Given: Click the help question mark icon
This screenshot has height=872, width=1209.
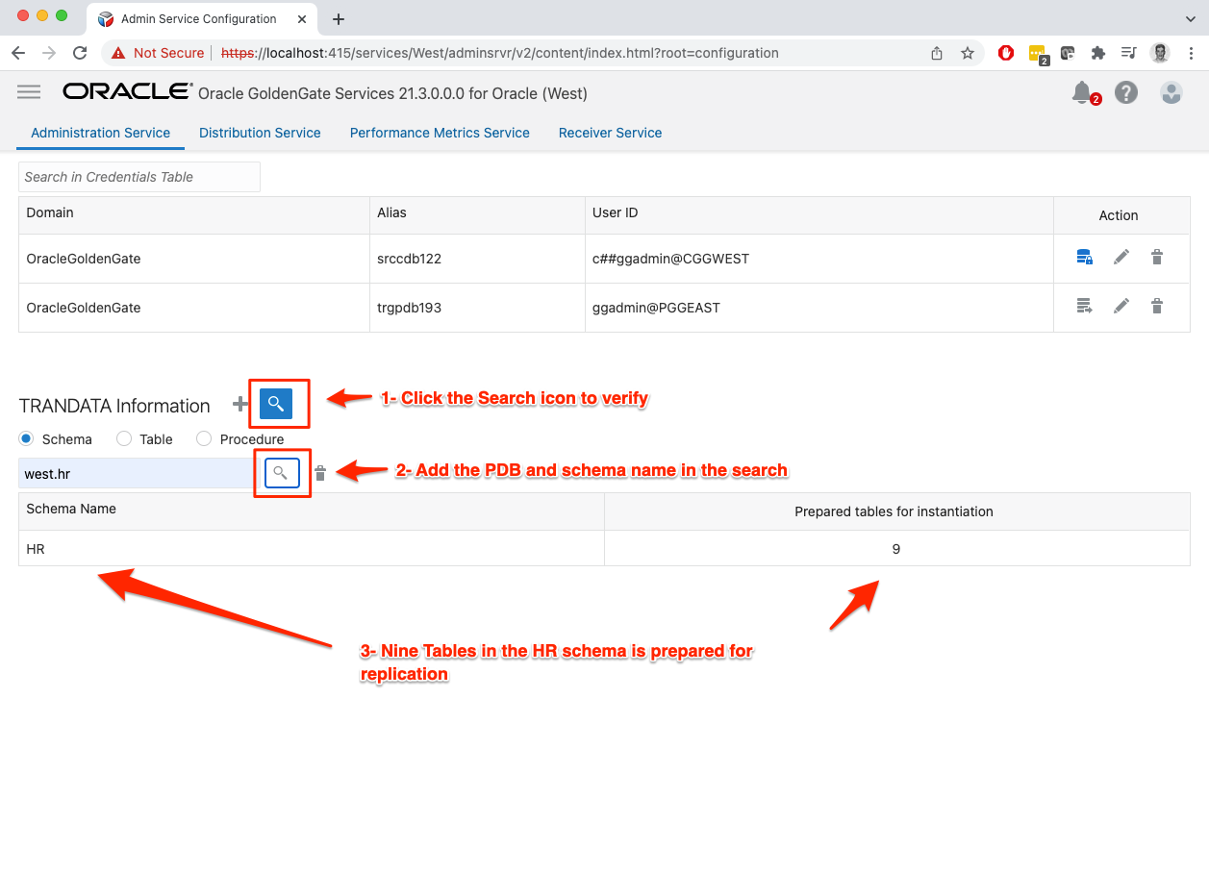Looking at the screenshot, I should [x=1126, y=92].
